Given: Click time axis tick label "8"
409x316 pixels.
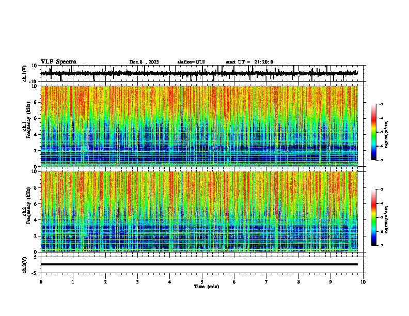Looking at the screenshot, I should tap(298, 282).
